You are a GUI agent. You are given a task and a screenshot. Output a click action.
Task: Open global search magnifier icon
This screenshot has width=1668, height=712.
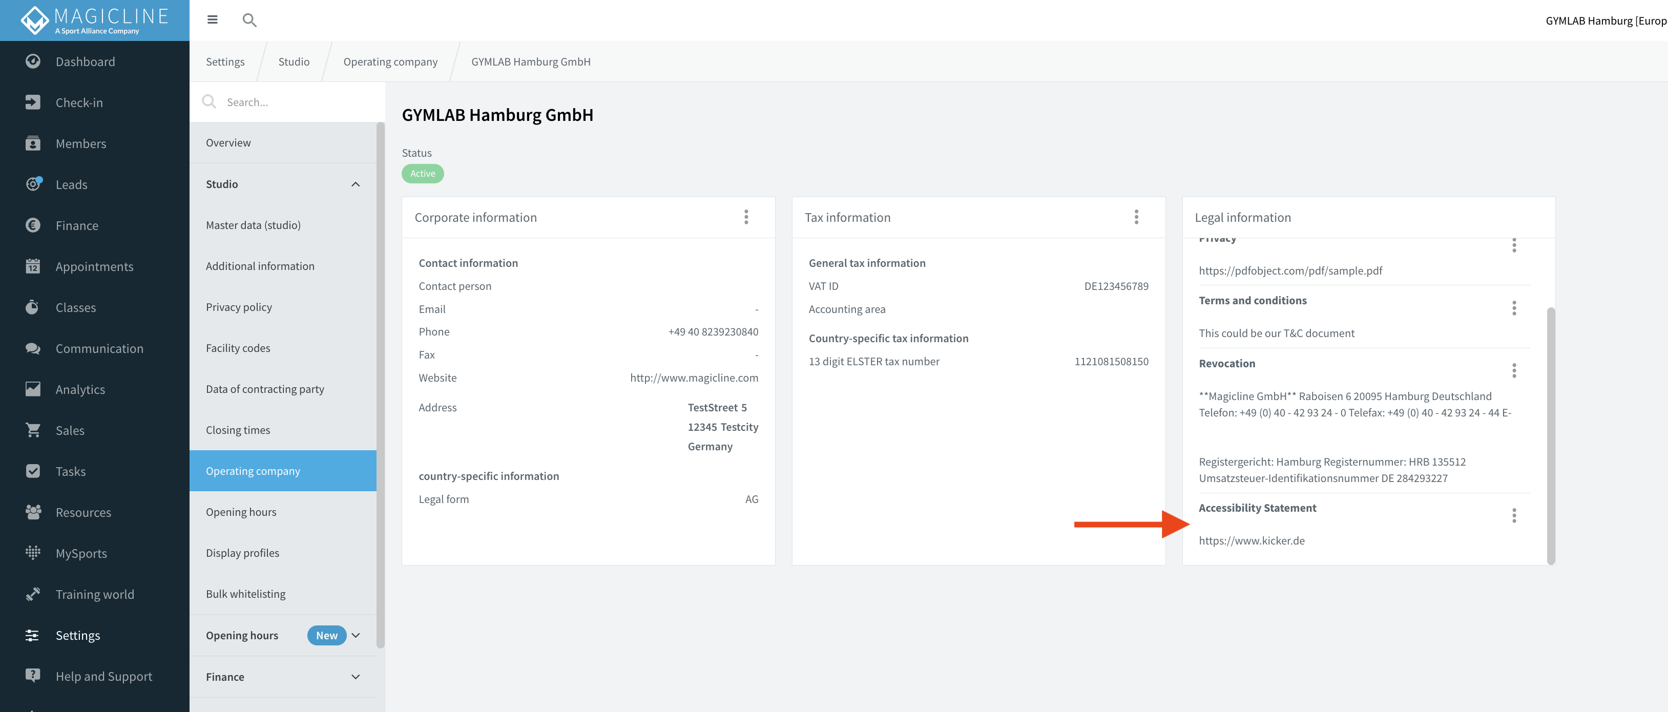(x=249, y=20)
